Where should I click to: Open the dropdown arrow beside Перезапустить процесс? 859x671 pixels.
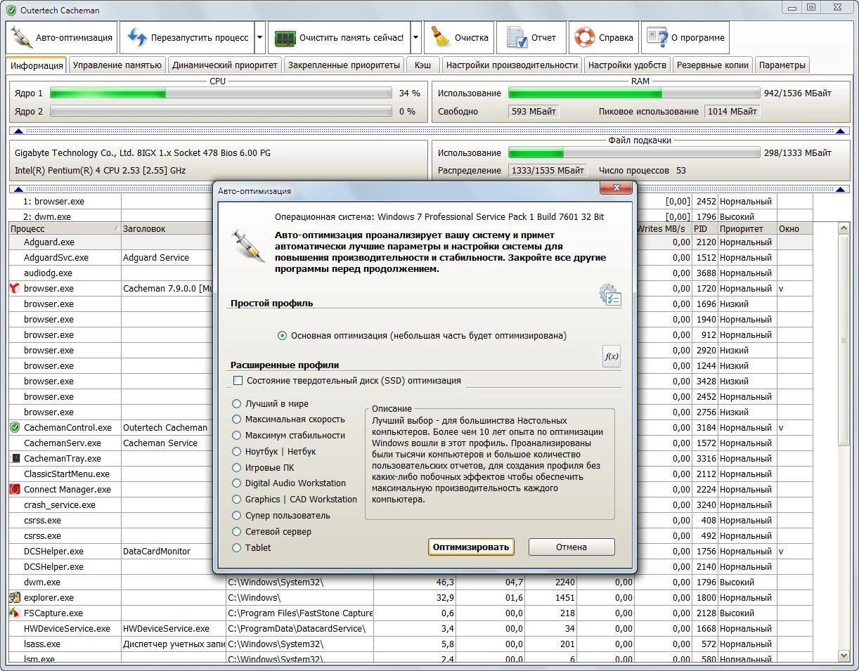(260, 37)
